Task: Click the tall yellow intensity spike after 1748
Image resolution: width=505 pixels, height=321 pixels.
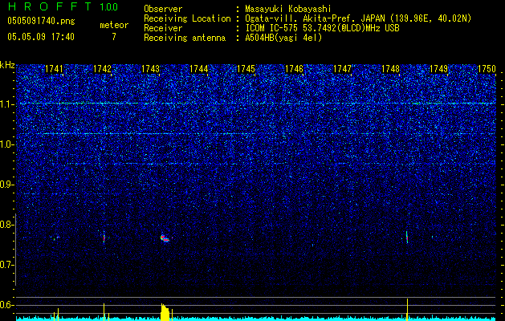Action: point(407,310)
